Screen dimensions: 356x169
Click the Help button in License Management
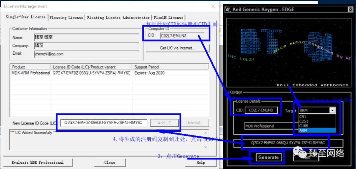(x=201, y=162)
